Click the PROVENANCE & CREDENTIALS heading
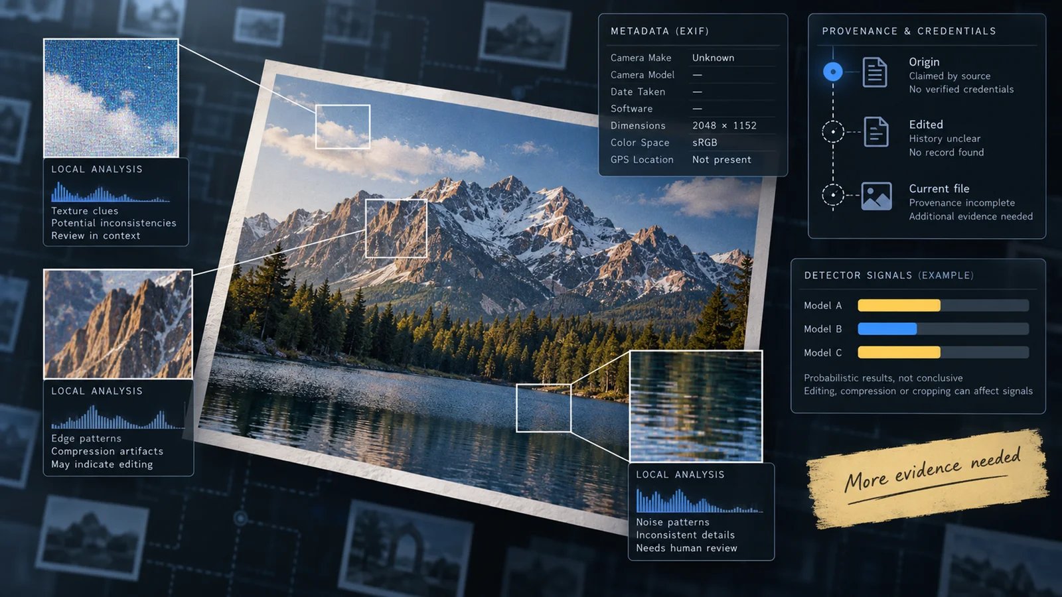Viewport: 1062px width, 597px height. 909,31
